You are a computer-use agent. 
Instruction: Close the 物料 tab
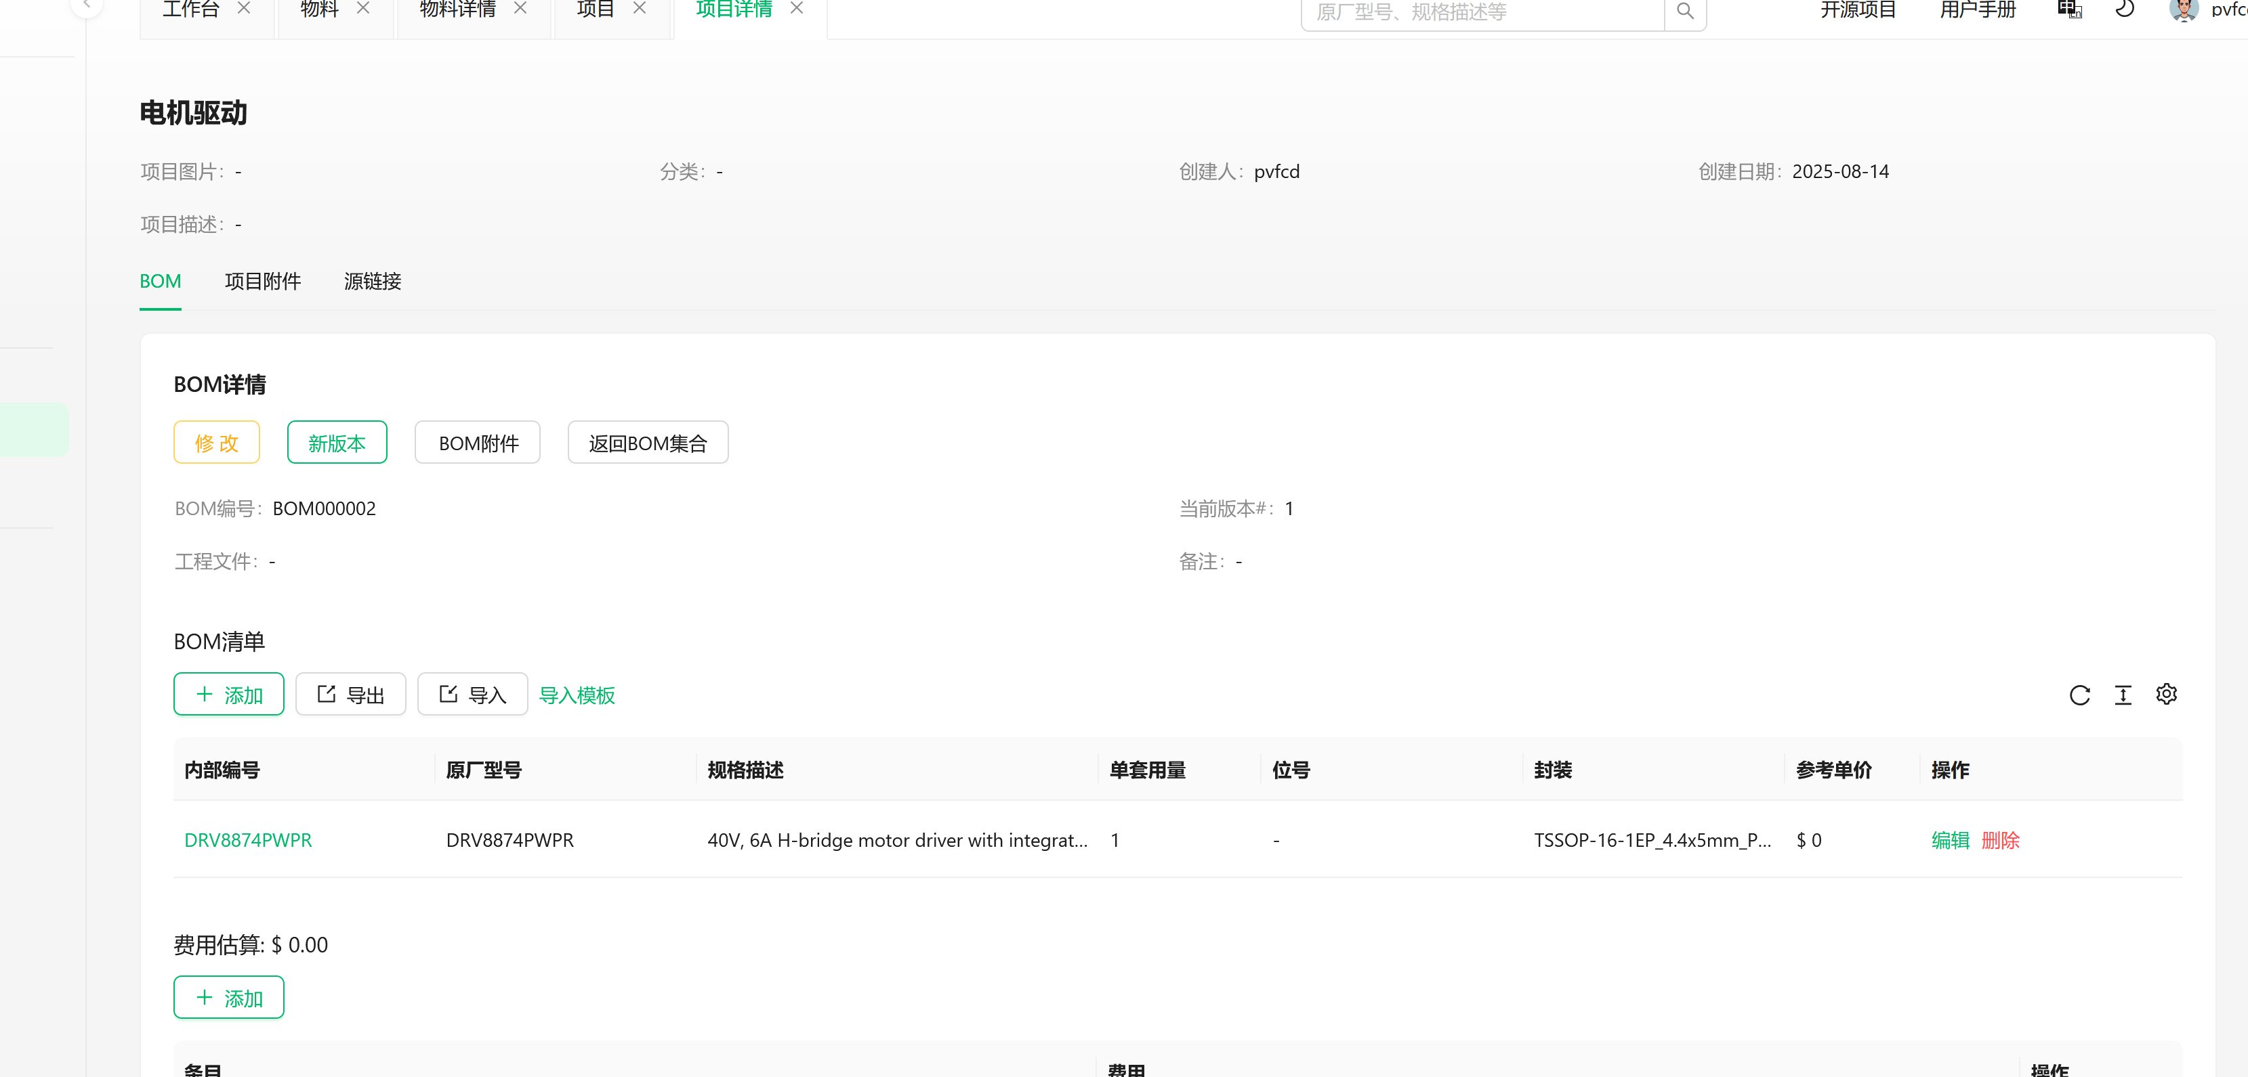364,9
